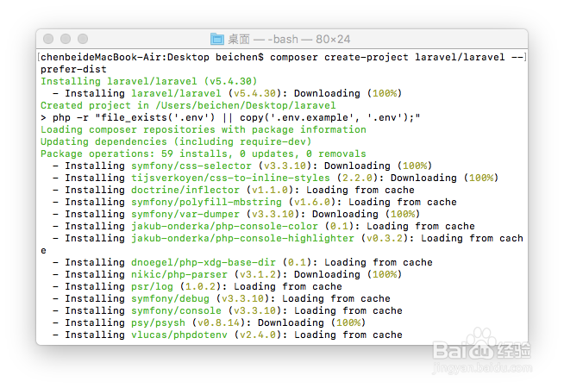Click the 'vlucas/phpdotenv' package name
Screen dimensions: 564x388
pyautogui.click(x=179, y=335)
